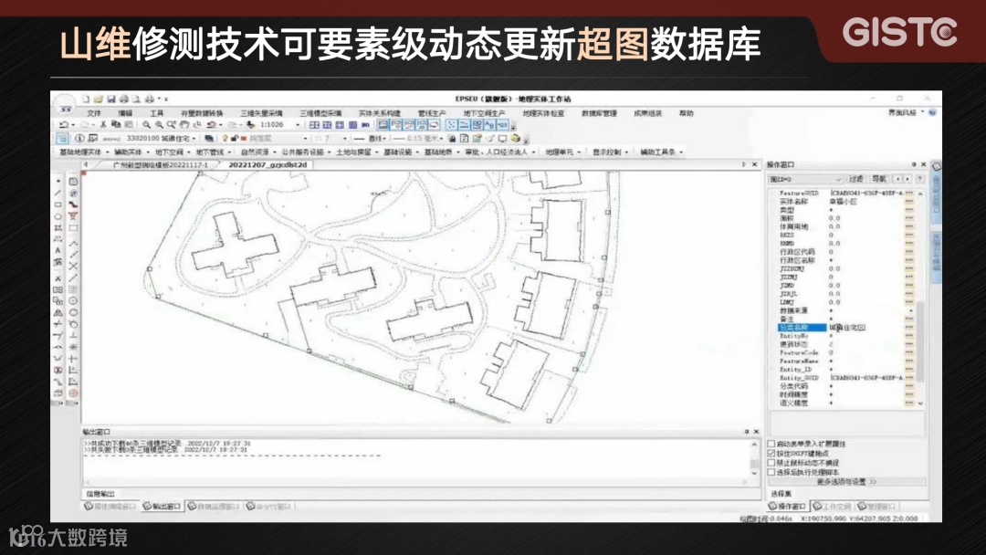
Task: Click the X delete tool in left toolbar
Action: 58,277
